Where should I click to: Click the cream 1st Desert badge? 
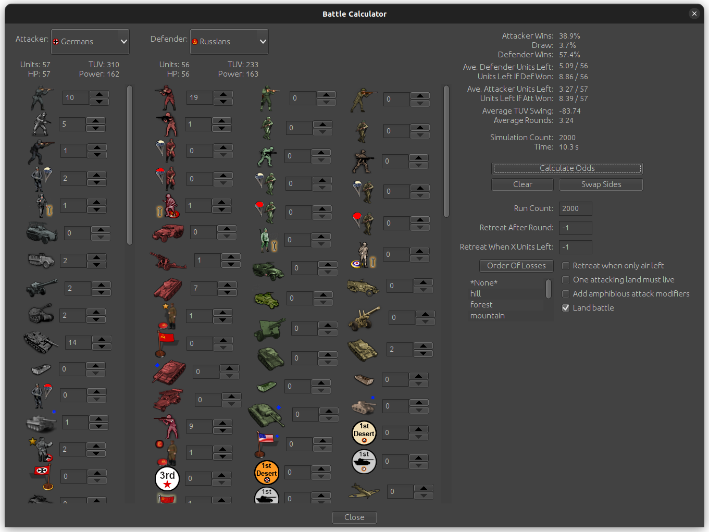coord(364,433)
